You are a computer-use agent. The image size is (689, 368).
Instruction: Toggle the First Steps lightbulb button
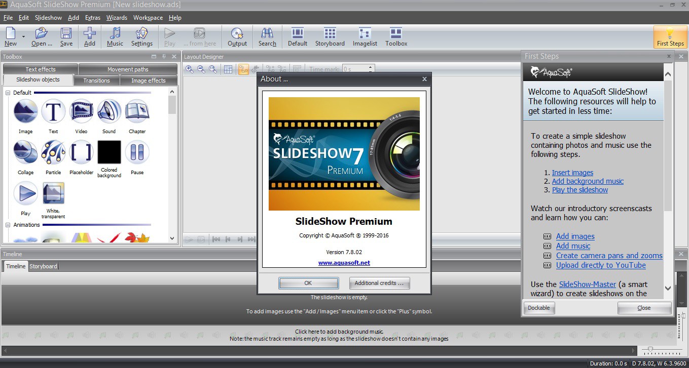(670, 36)
